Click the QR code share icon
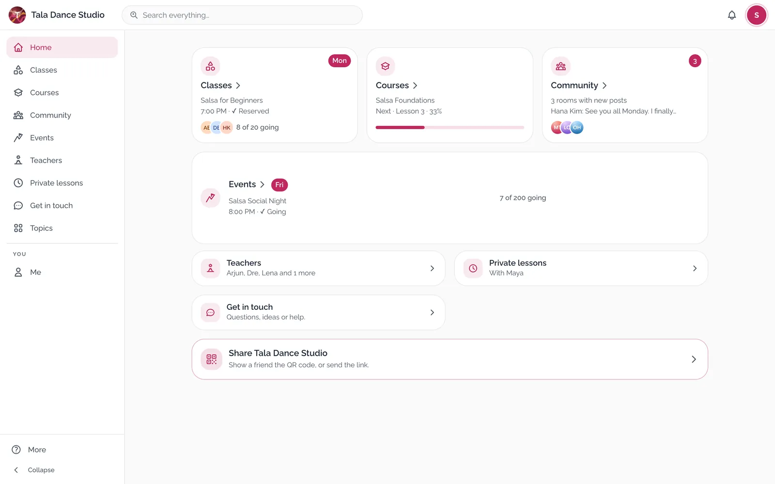Screen dimensions: 775x484 pyautogui.click(x=212, y=359)
